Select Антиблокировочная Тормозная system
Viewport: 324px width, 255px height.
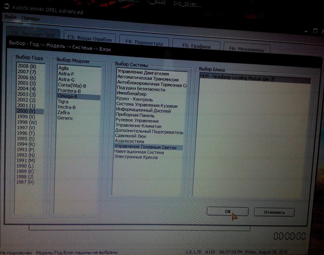[152, 84]
